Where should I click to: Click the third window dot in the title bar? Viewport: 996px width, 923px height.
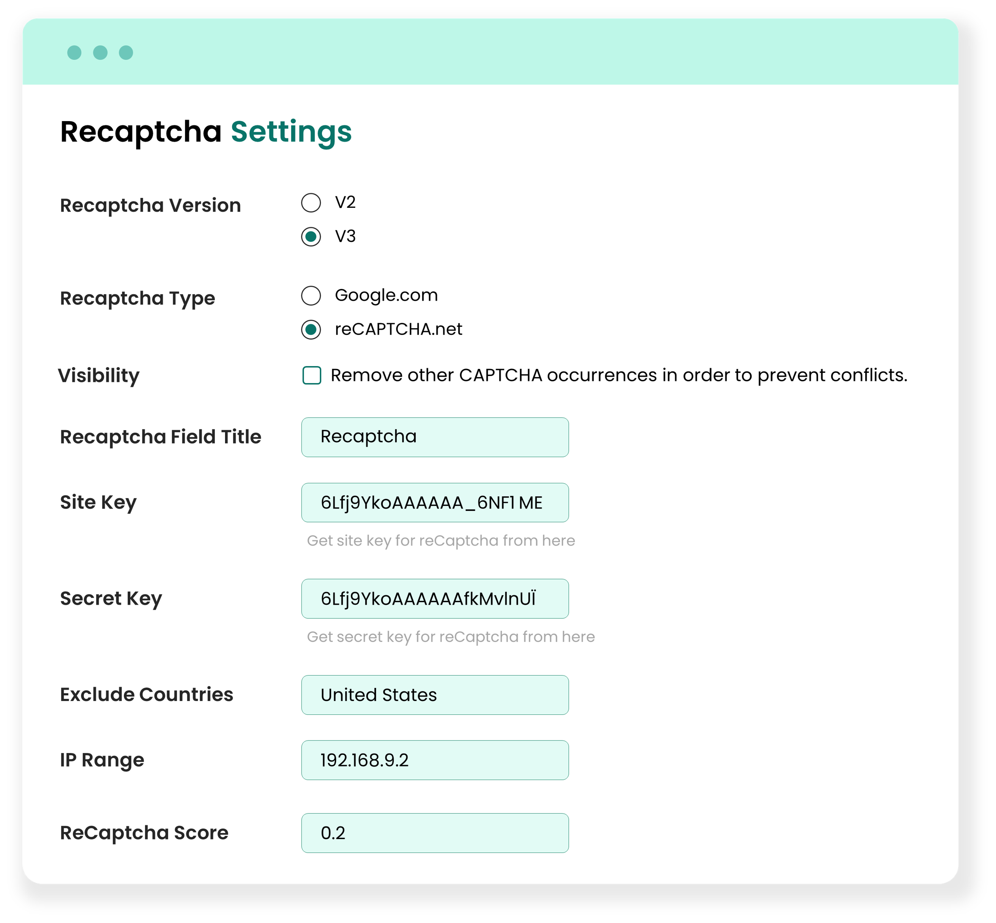[x=126, y=52]
